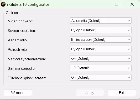Click the 'Vertical synchronization:' label
Viewport: 140px width, 100px height.
[x=27, y=59]
